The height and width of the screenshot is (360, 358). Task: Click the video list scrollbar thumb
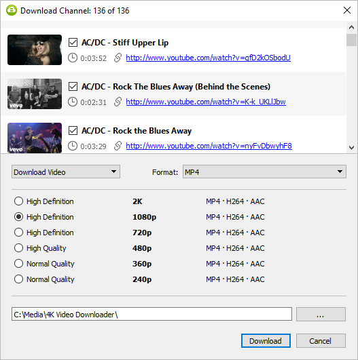[351, 40]
